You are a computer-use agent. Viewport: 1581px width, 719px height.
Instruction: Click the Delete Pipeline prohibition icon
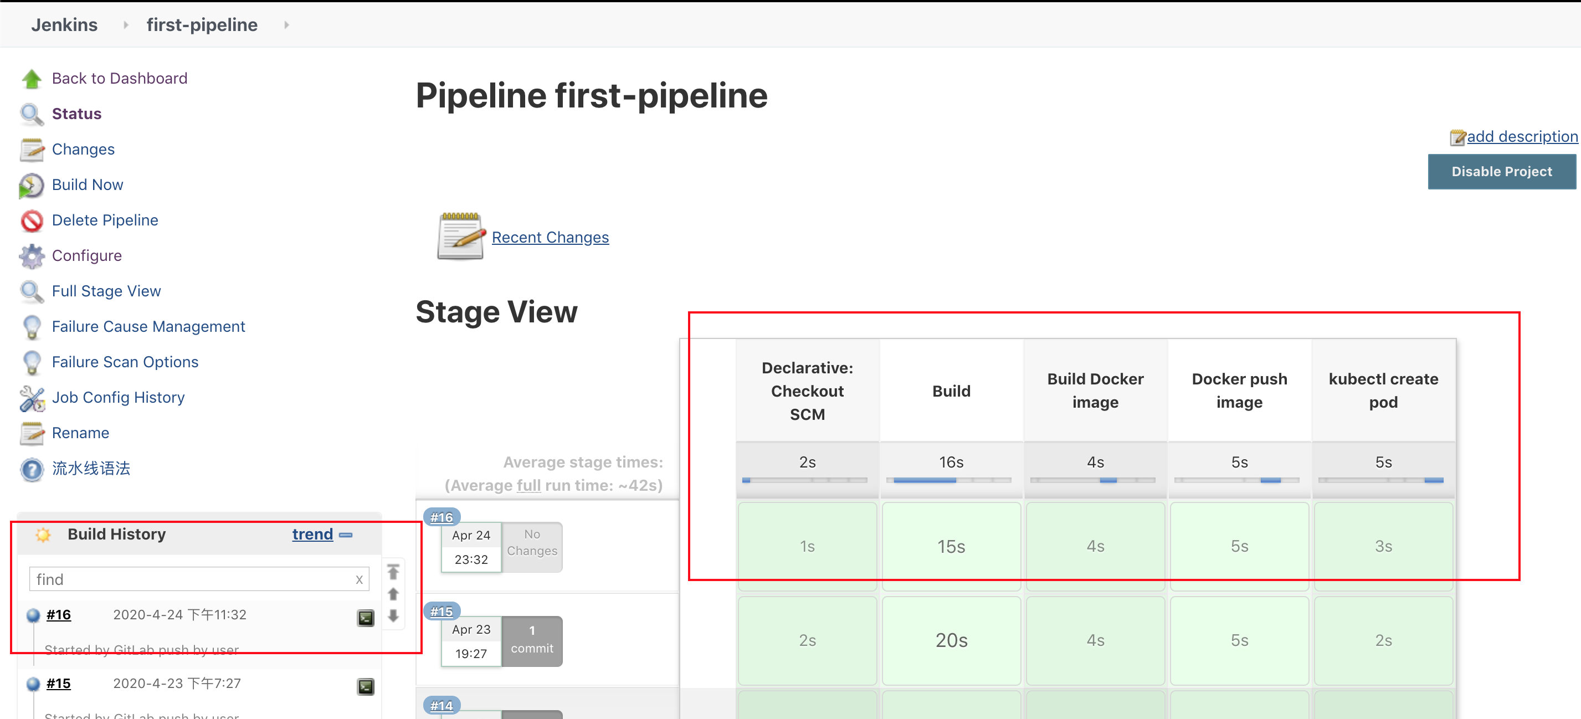[32, 221]
